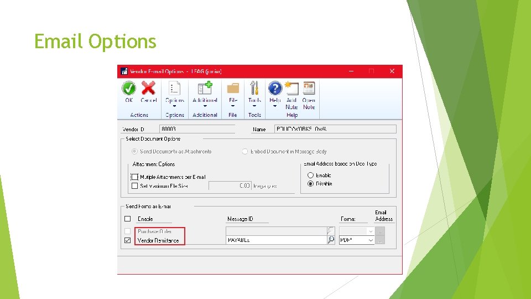Open the PDF* format dropdown

tap(371, 240)
